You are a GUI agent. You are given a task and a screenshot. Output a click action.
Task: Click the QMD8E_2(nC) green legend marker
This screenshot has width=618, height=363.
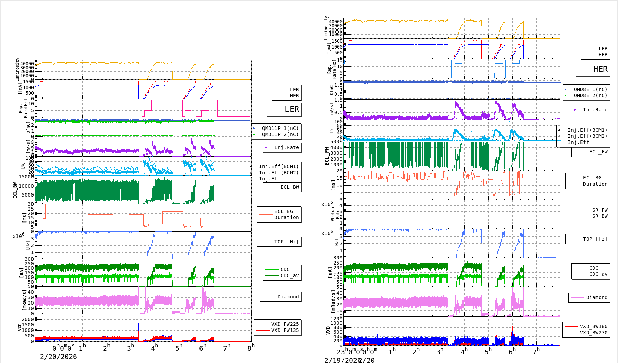coord(565,96)
